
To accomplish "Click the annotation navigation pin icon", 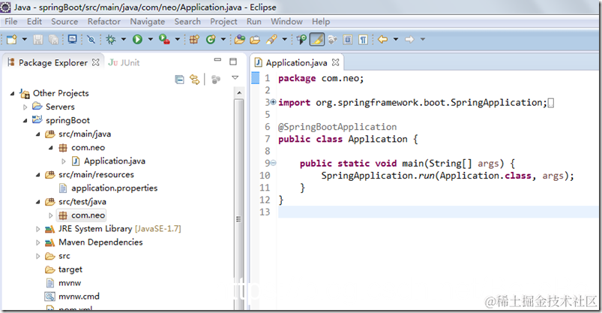I will click(301, 39).
